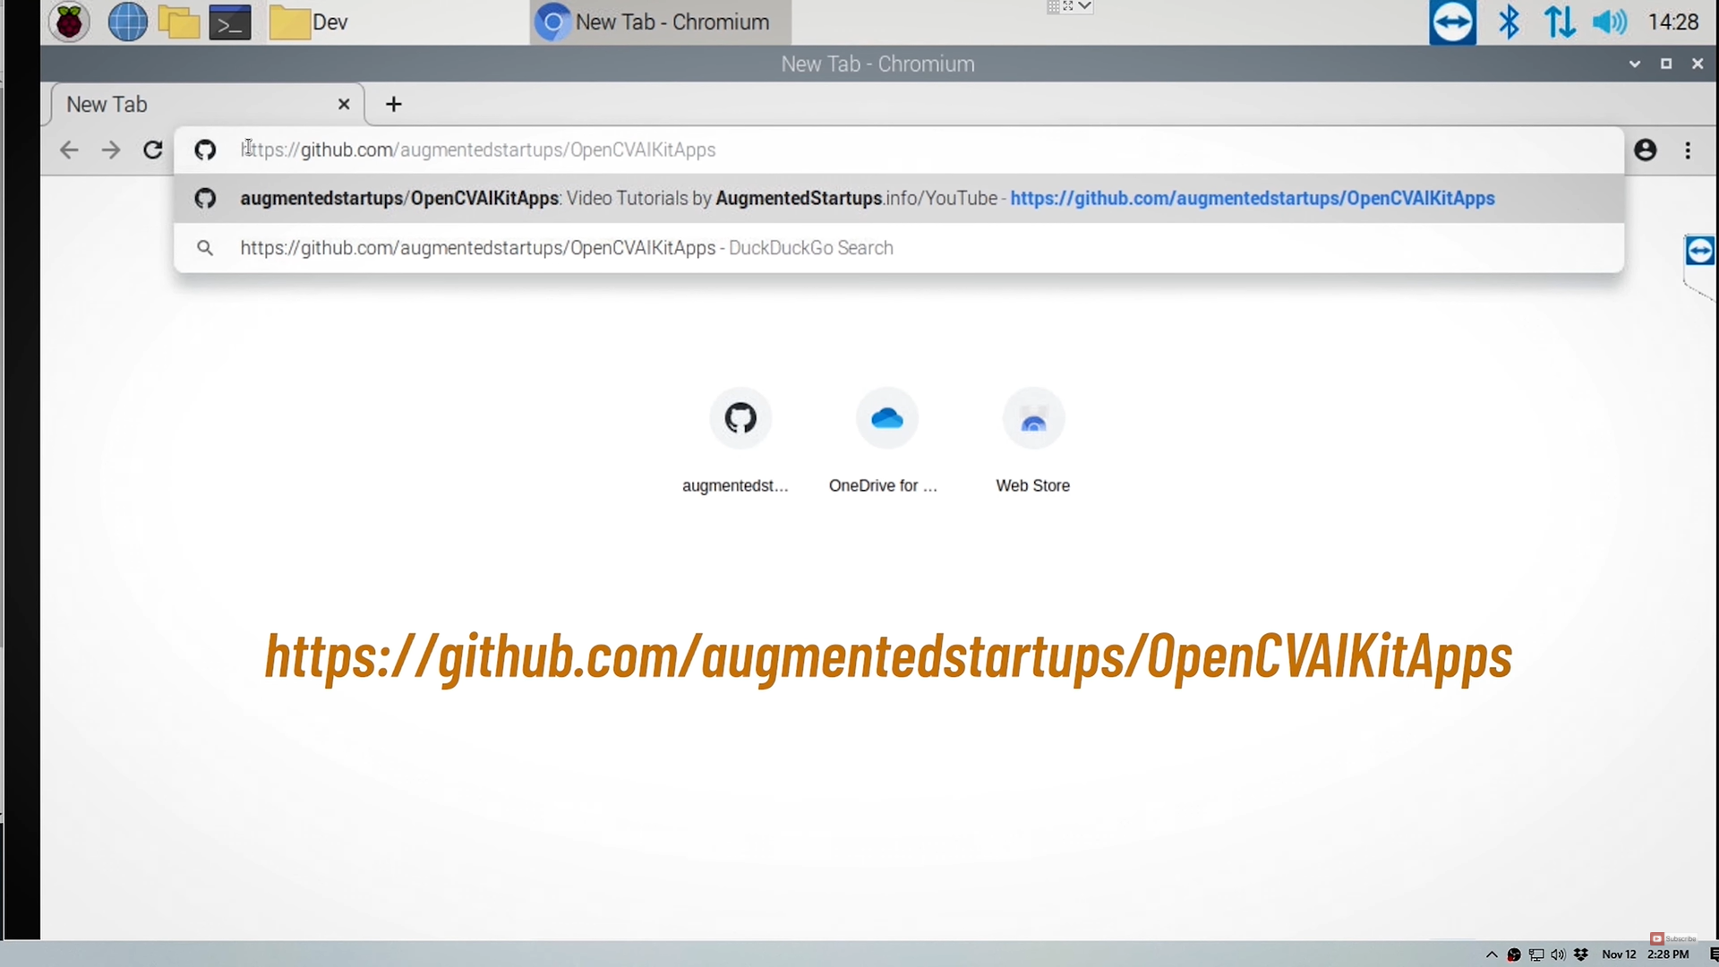Viewport: 1719px width, 967px height.
Task: Open the file manager folder icon
Action: [x=178, y=21]
